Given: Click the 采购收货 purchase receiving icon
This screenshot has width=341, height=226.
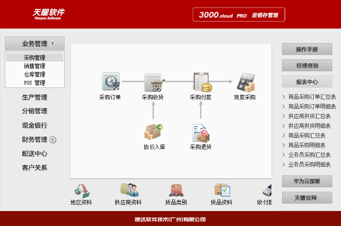Looking at the screenshot, I should [153, 82].
